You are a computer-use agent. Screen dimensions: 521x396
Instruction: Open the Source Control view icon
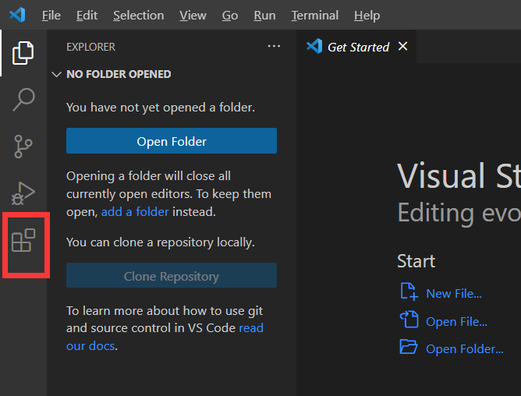(23, 145)
